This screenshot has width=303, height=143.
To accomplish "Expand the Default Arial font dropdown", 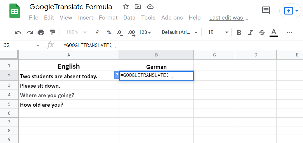I will point(180,32).
